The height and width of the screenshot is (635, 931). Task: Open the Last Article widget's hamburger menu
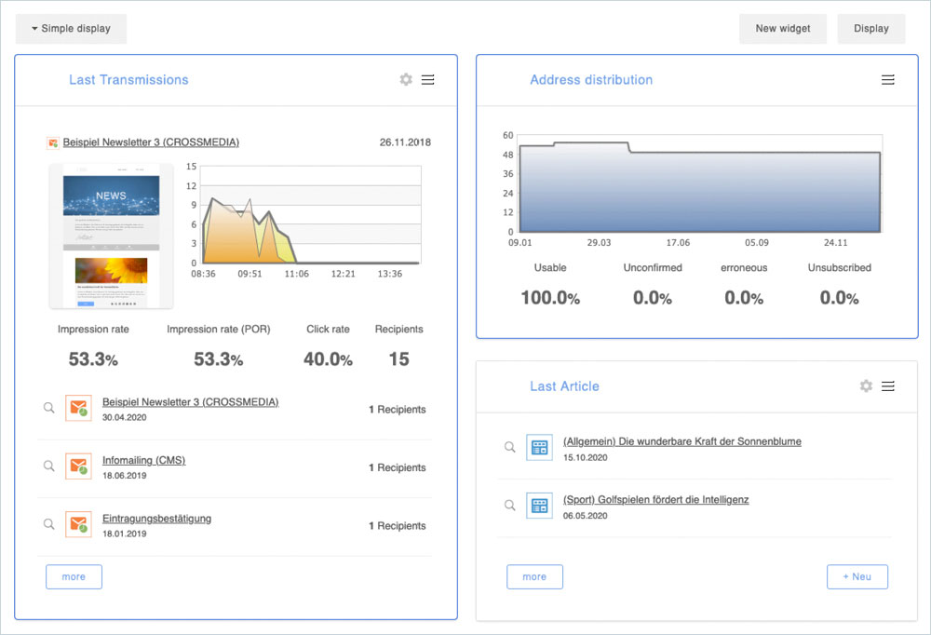[888, 385]
